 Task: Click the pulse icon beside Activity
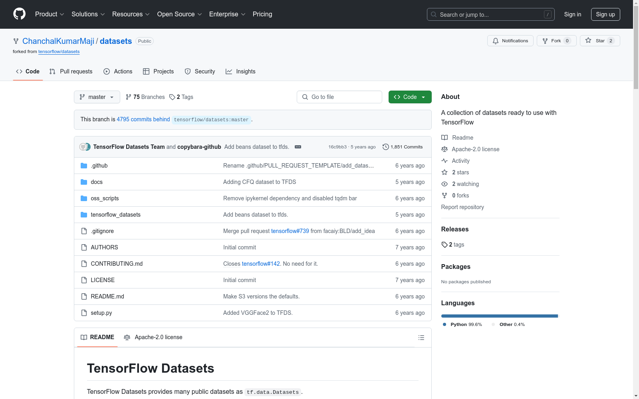pos(445,161)
